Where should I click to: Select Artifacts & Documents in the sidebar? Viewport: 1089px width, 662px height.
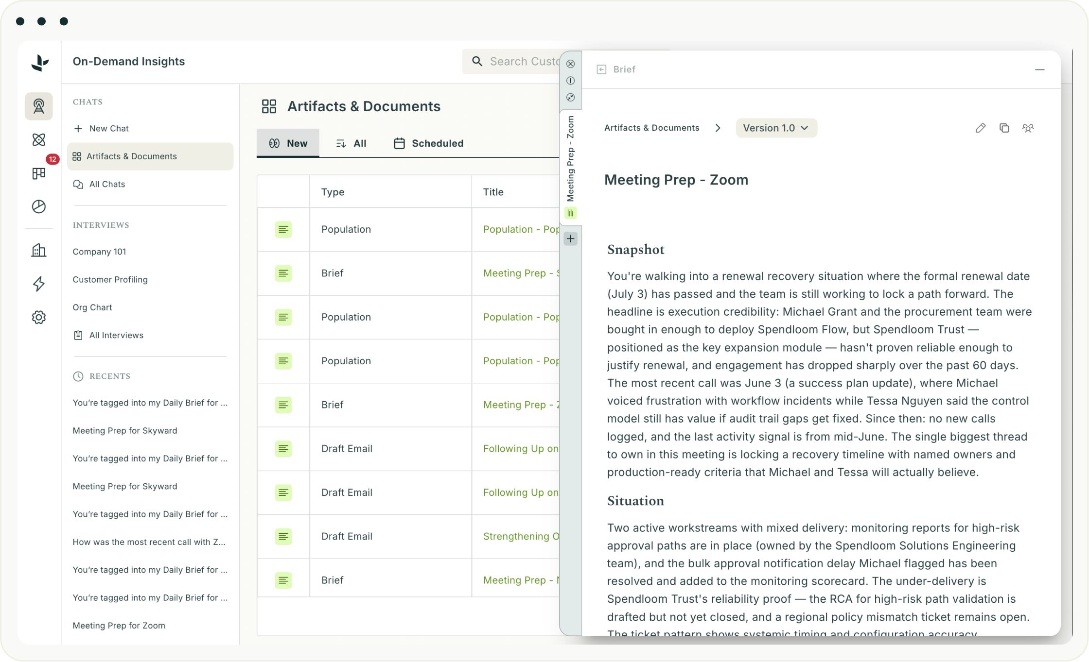[150, 156]
